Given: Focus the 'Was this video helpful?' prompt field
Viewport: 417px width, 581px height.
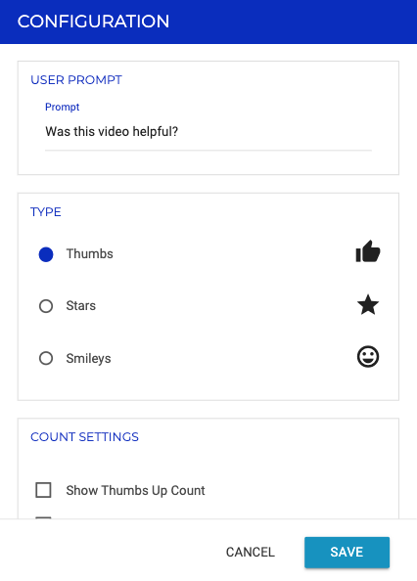Looking at the screenshot, I should [x=208, y=132].
